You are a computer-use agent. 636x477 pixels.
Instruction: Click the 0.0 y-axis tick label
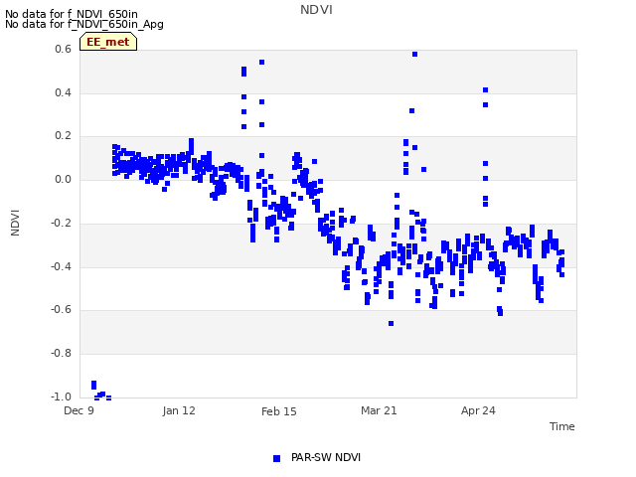(x=63, y=179)
